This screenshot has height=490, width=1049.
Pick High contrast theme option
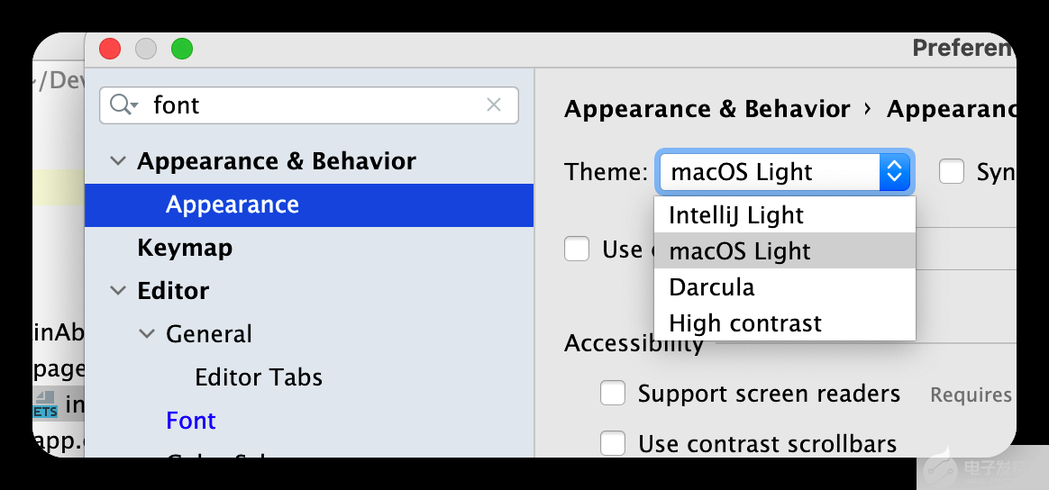coord(745,323)
